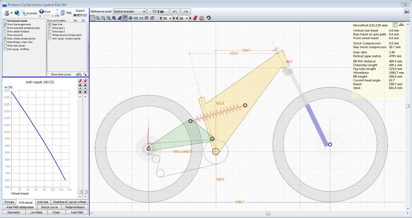
Task: Click the horizontal canvas scrollbar thumb
Action: click(268, 213)
